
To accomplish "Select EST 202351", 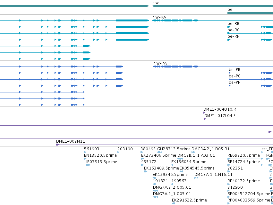I will pyautogui.click(x=235, y=168).
